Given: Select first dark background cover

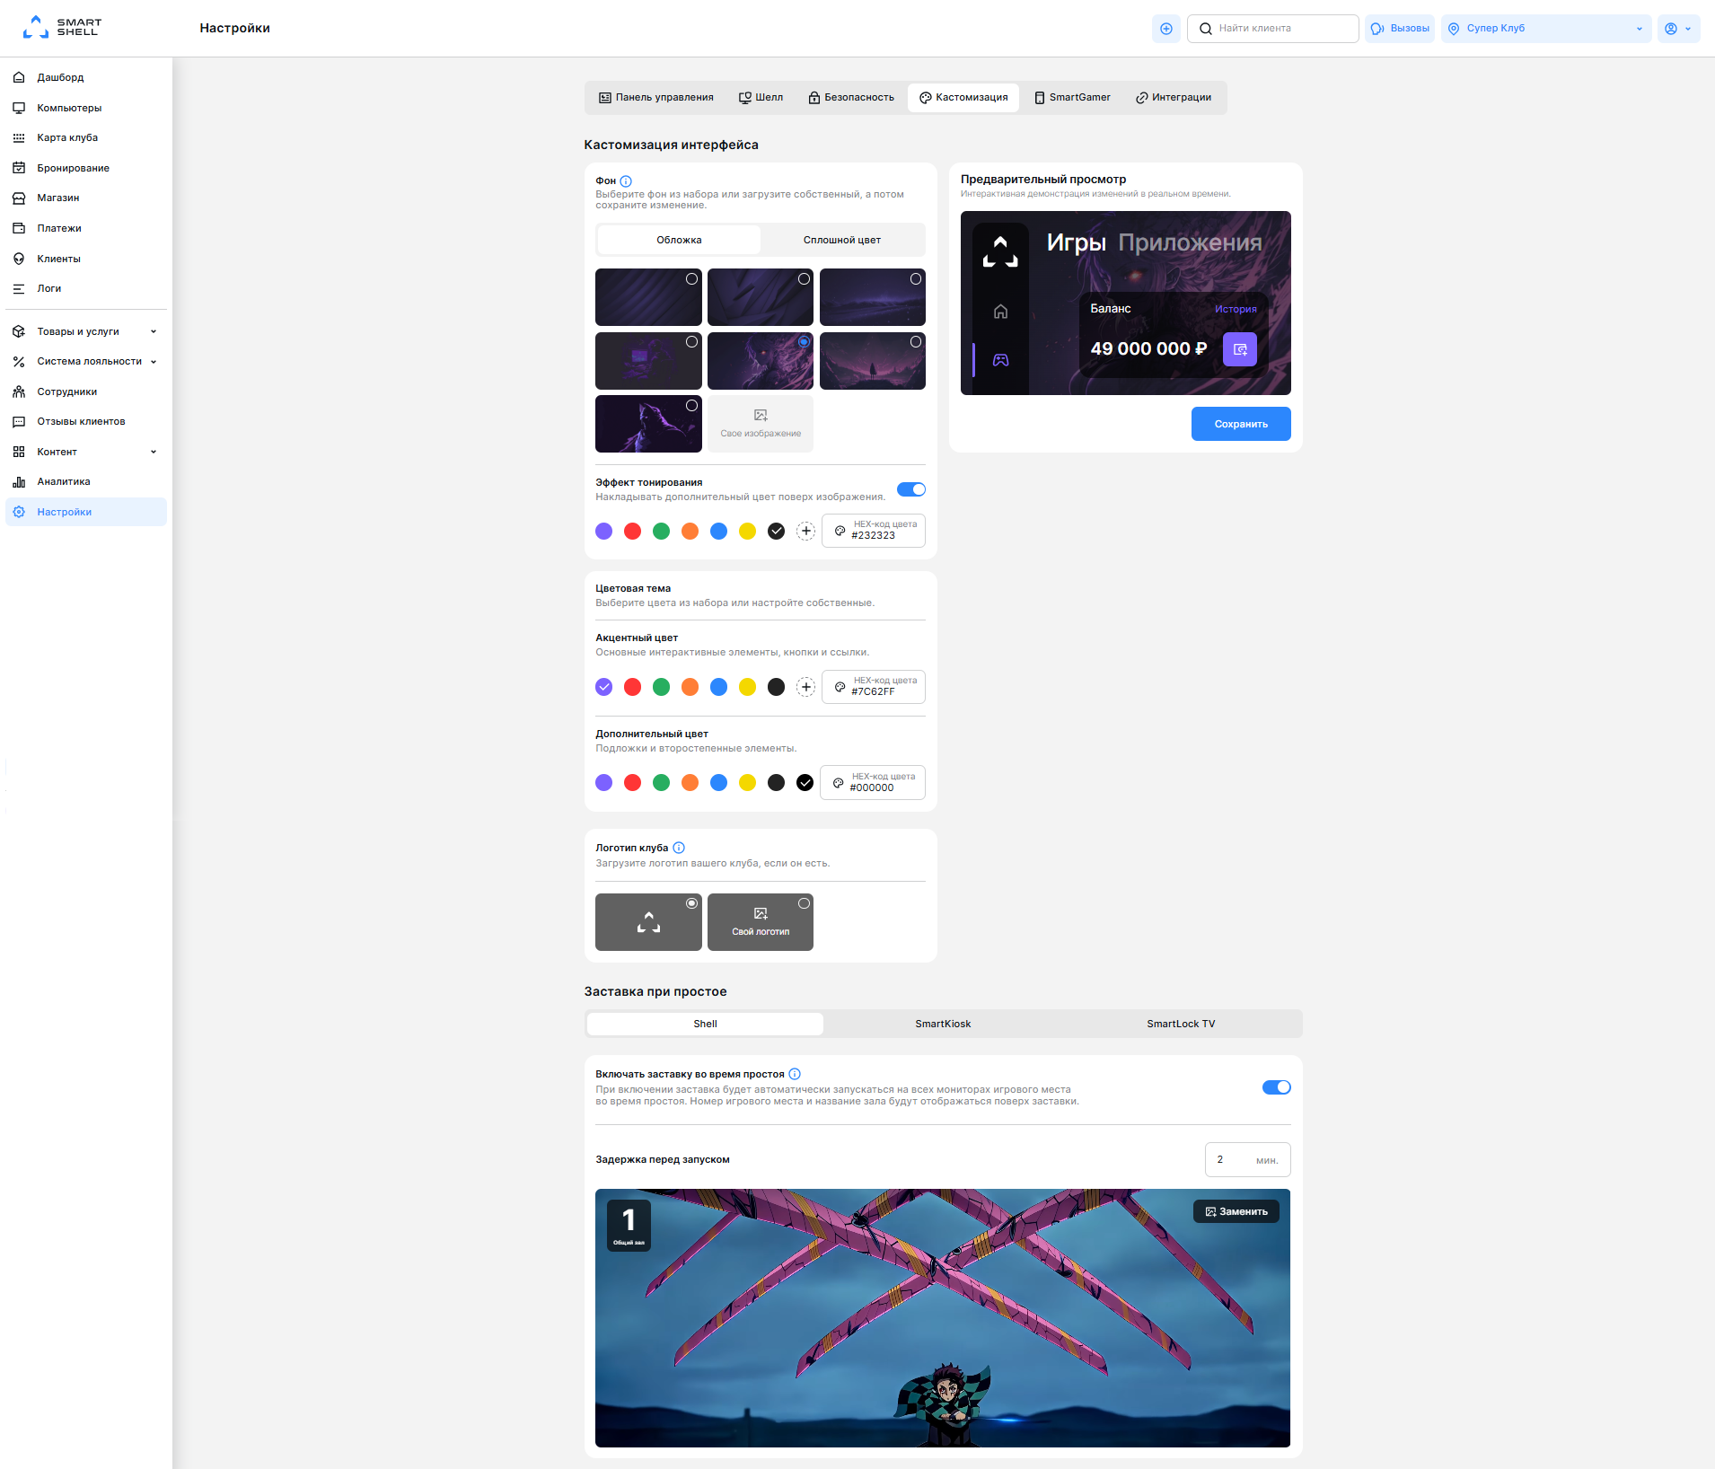Looking at the screenshot, I should point(648,297).
